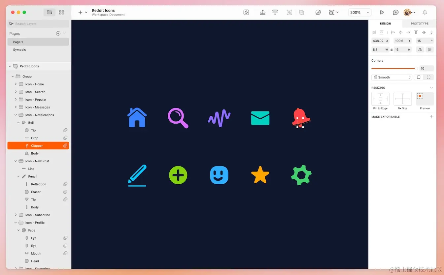Click the Ungroup layers toolbar icon
Image resolution: width=444 pixels, height=275 pixels.
click(x=301, y=12)
